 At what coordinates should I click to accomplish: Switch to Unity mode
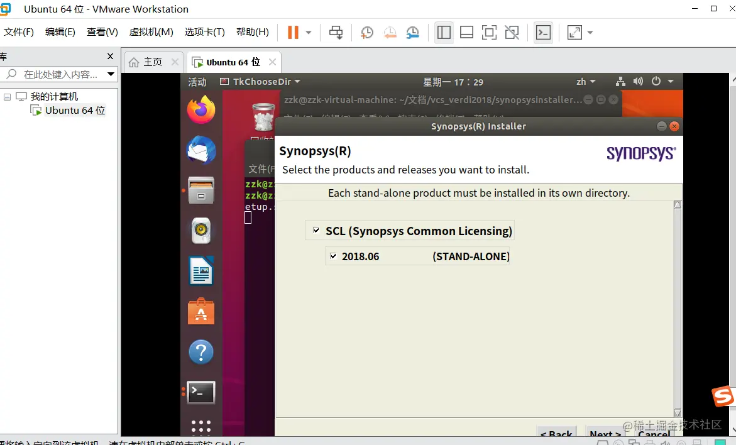(512, 33)
